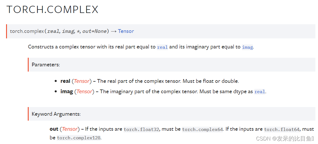Click the bold 'out' keyword argument name

pyautogui.click(x=54, y=129)
